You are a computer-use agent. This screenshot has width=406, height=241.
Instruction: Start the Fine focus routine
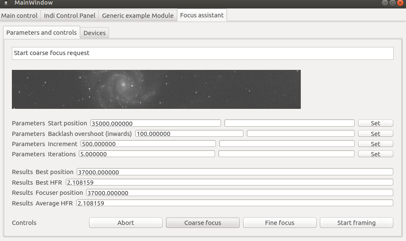[280, 223]
